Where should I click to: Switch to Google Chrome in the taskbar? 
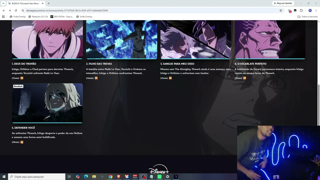(x=110, y=177)
